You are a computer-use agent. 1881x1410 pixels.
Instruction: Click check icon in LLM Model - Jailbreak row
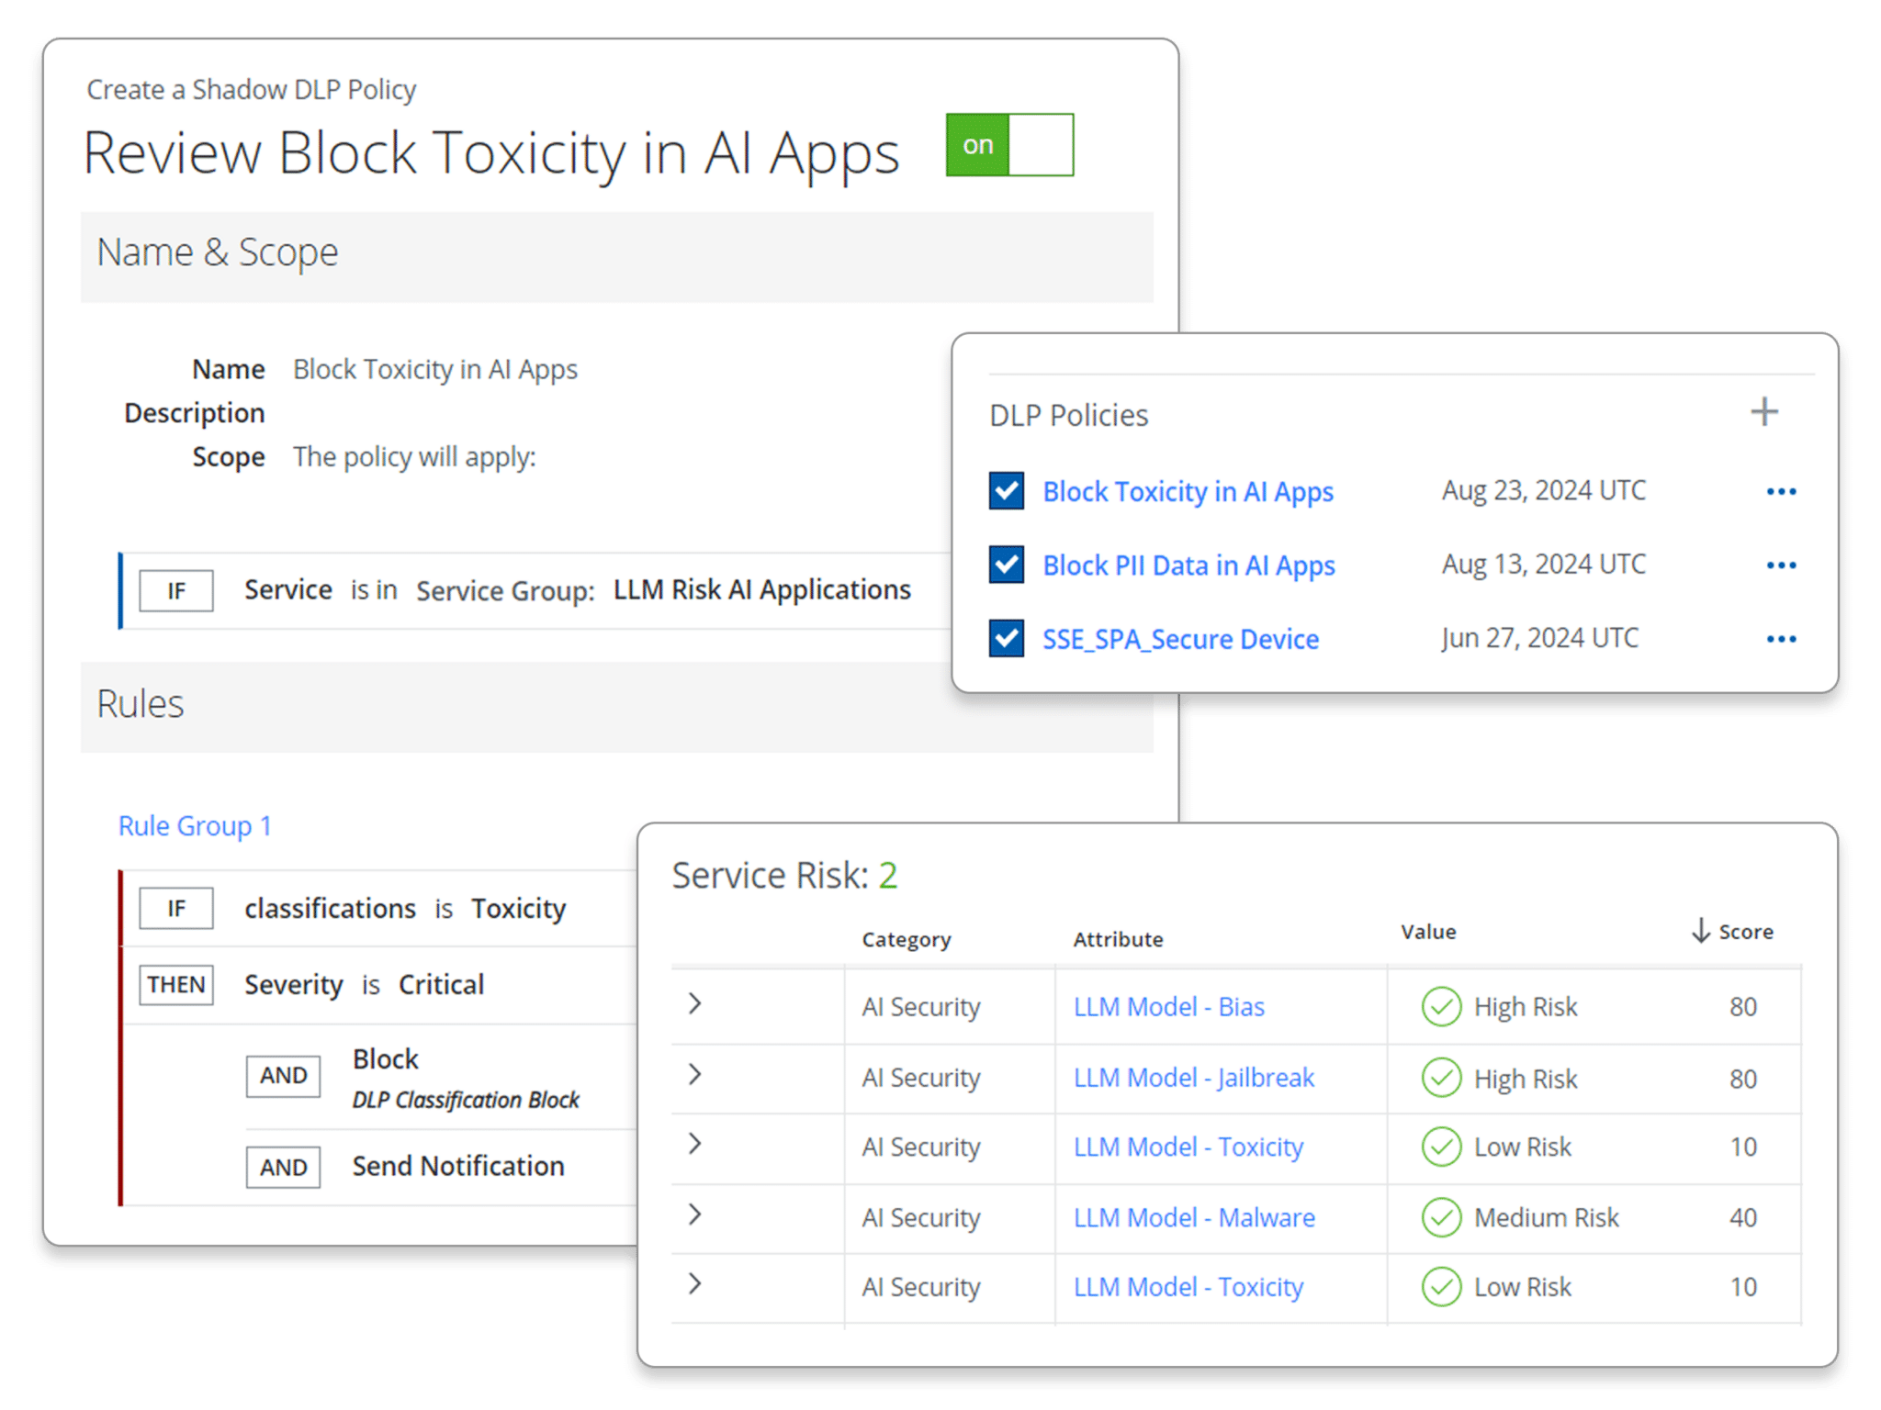pos(1441,1078)
